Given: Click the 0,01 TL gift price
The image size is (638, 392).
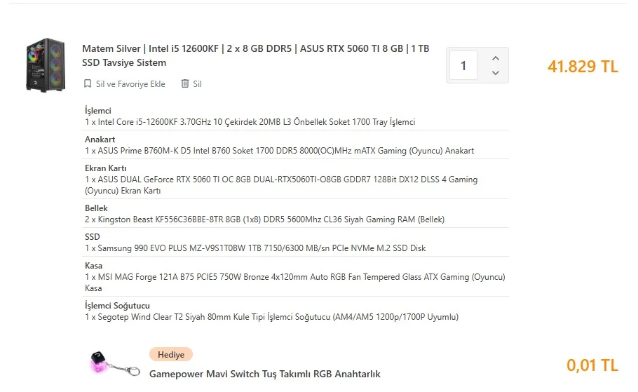Looking at the screenshot, I should click(592, 365).
